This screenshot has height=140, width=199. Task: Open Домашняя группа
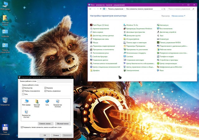[132, 35]
